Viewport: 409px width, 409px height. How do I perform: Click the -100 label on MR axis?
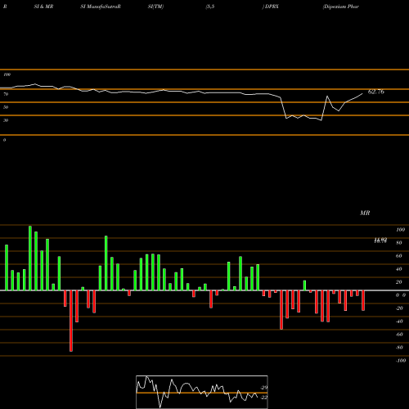point(401,361)
